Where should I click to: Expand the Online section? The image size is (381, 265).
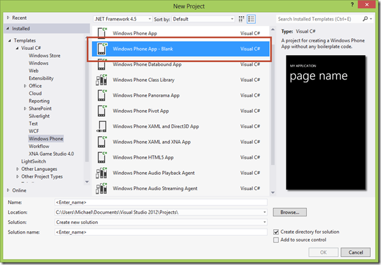click(8, 190)
